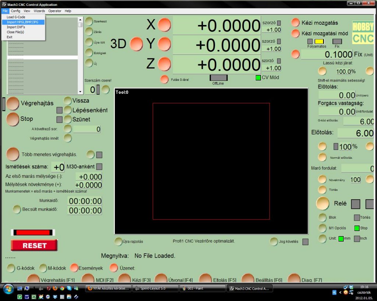Click the G-kódok button
The image size is (377, 301).
(11, 268)
